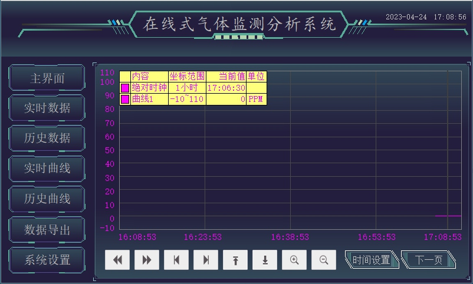Open 历史数据 page
The height and width of the screenshot is (284, 473).
click(x=47, y=138)
